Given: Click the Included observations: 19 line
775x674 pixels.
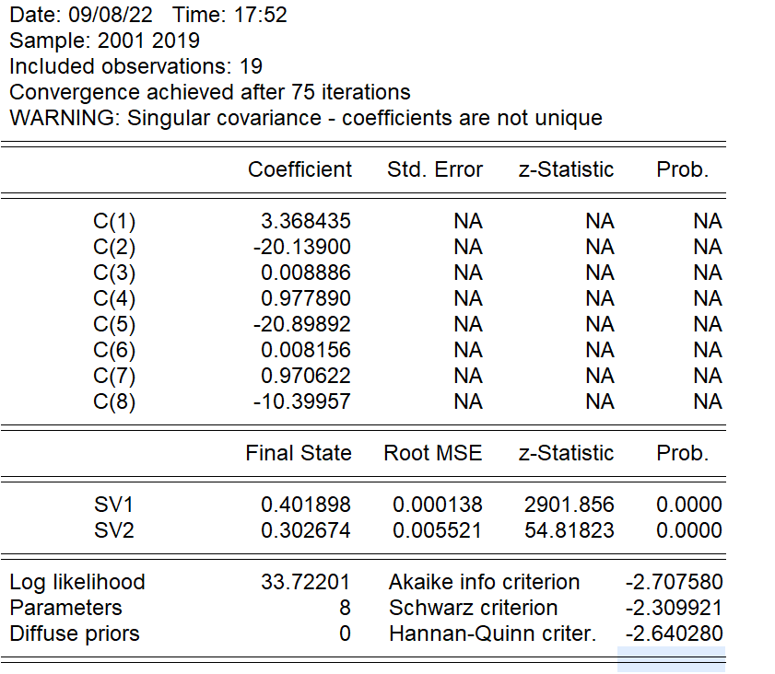Looking at the screenshot, I should (135, 66).
